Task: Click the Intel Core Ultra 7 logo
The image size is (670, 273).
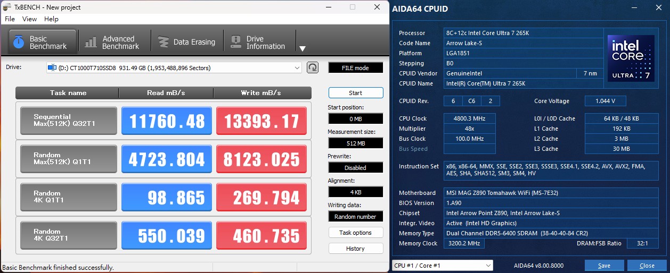Action: [631, 58]
